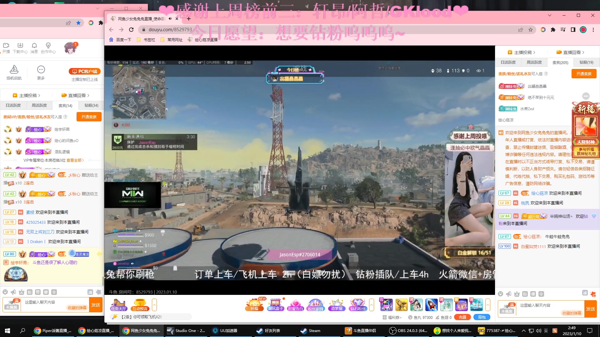Select the gift marked 音
This screenshot has width=600, height=337.
point(386,305)
